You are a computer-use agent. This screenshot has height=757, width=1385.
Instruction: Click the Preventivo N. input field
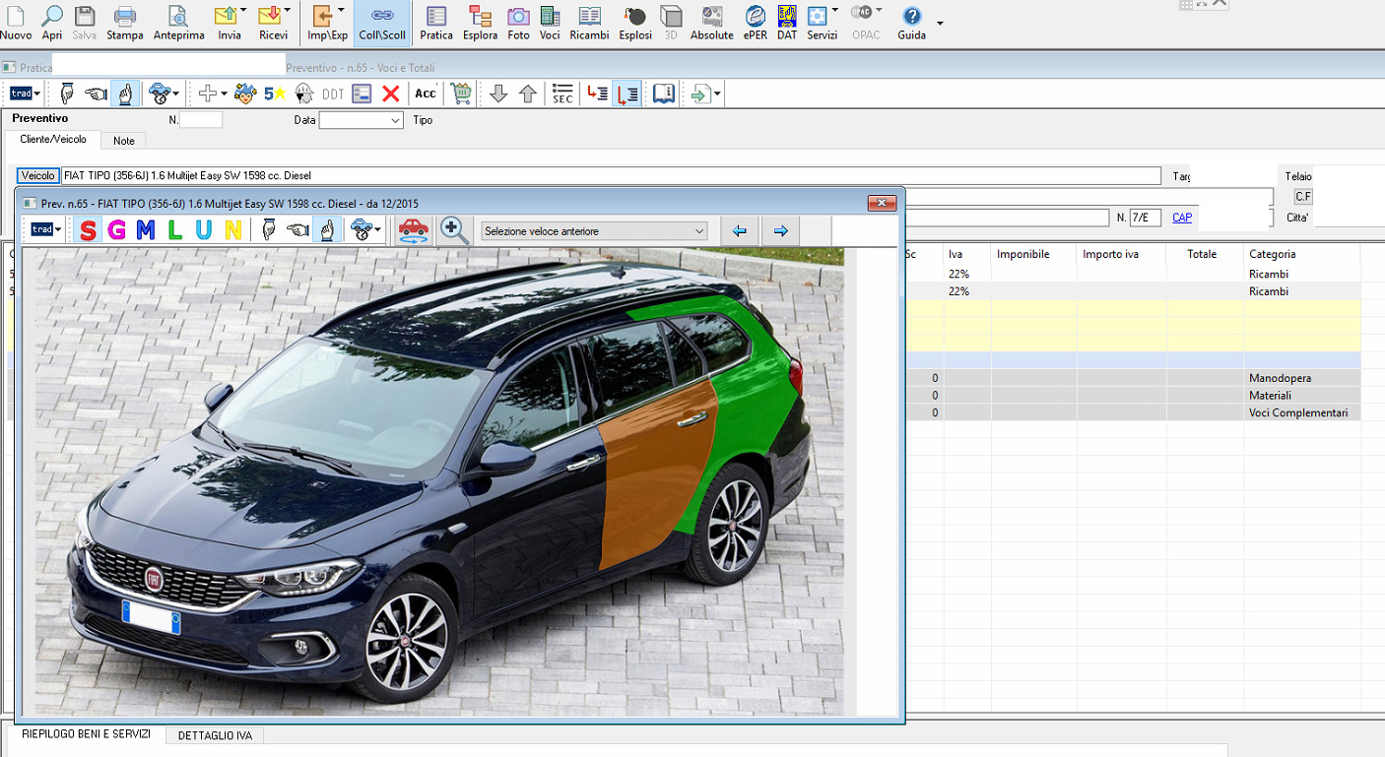201,120
